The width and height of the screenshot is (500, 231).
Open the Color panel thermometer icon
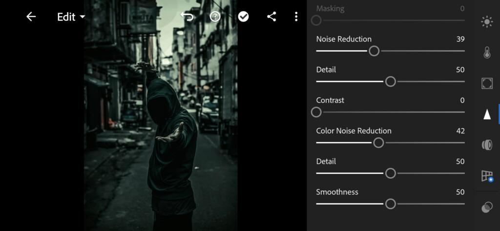(x=487, y=53)
